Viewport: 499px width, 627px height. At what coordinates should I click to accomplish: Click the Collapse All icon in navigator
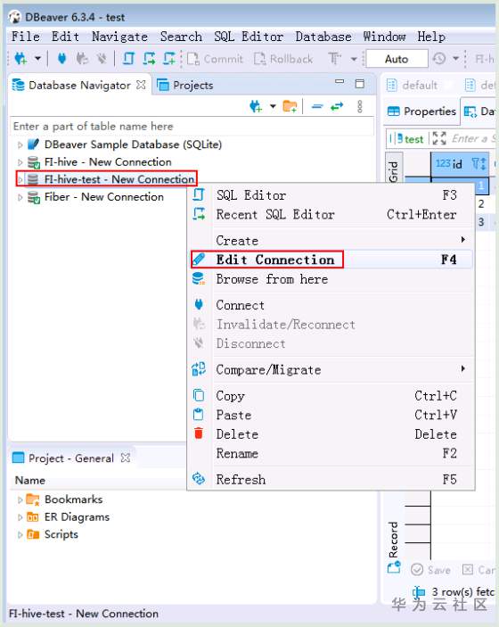click(317, 106)
